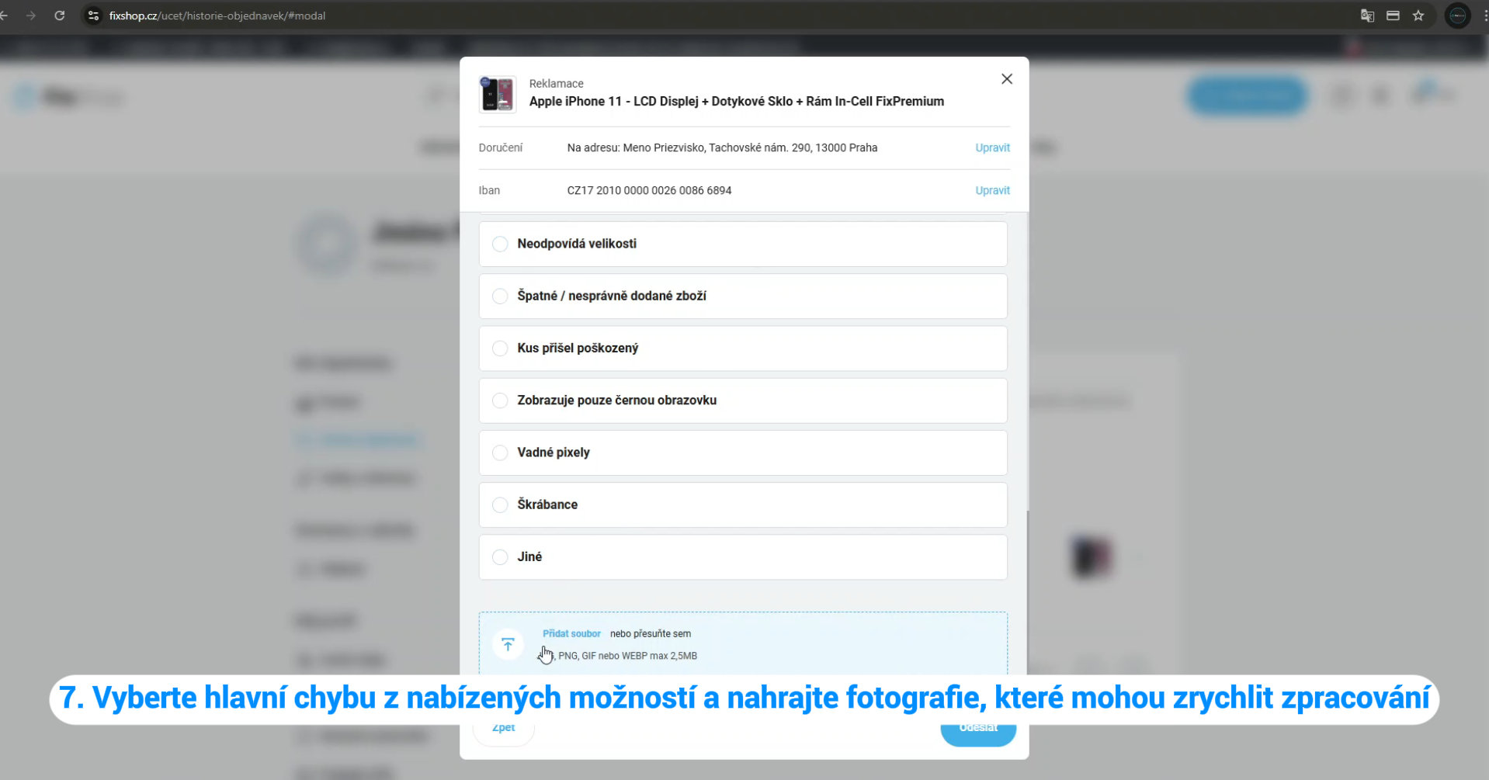
Task: Click the upload arrow icon
Action: [508, 644]
